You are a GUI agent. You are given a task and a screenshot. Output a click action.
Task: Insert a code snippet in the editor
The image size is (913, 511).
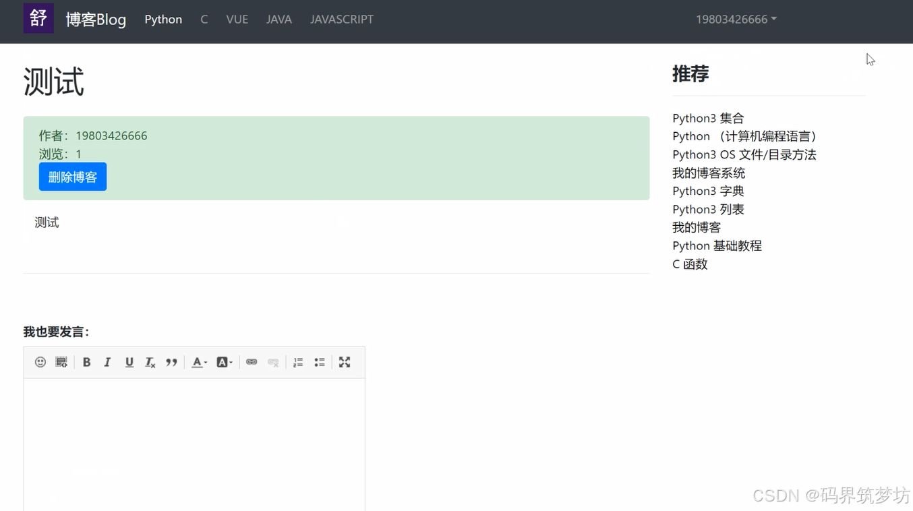61,362
